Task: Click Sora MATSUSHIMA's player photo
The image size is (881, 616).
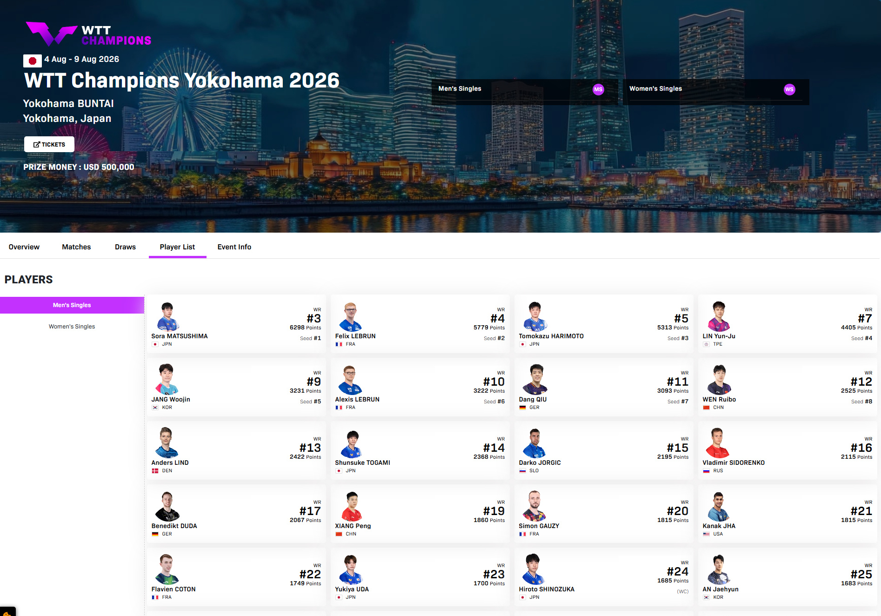Action: [167, 316]
